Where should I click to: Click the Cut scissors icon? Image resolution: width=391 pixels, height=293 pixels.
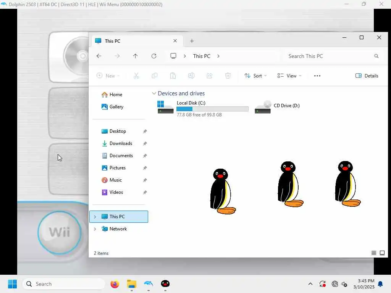[x=136, y=76]
